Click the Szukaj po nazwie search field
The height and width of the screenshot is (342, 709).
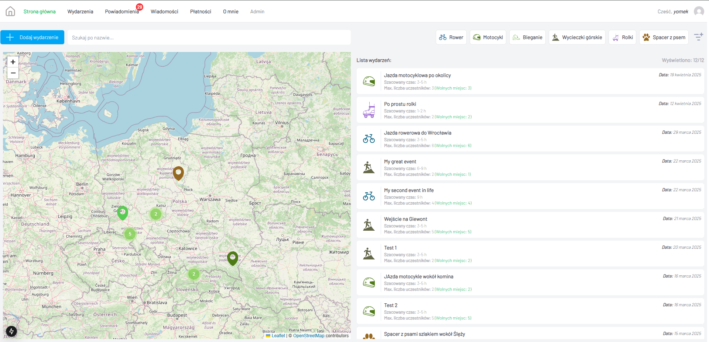pyautogui.click(x=209, y=37)
